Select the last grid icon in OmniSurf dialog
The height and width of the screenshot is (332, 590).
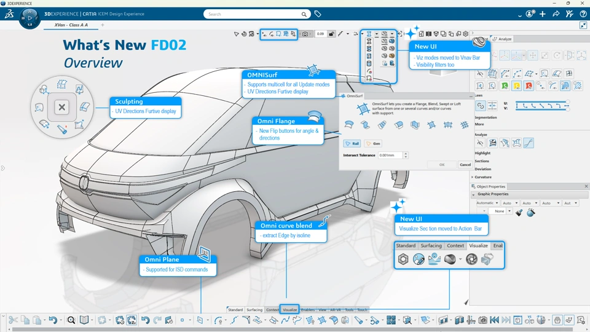(x=465, y=125)
